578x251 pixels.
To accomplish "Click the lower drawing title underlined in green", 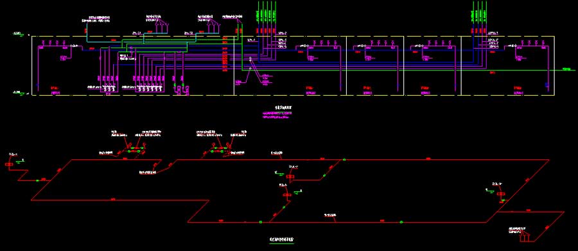I will pos(282,240).
